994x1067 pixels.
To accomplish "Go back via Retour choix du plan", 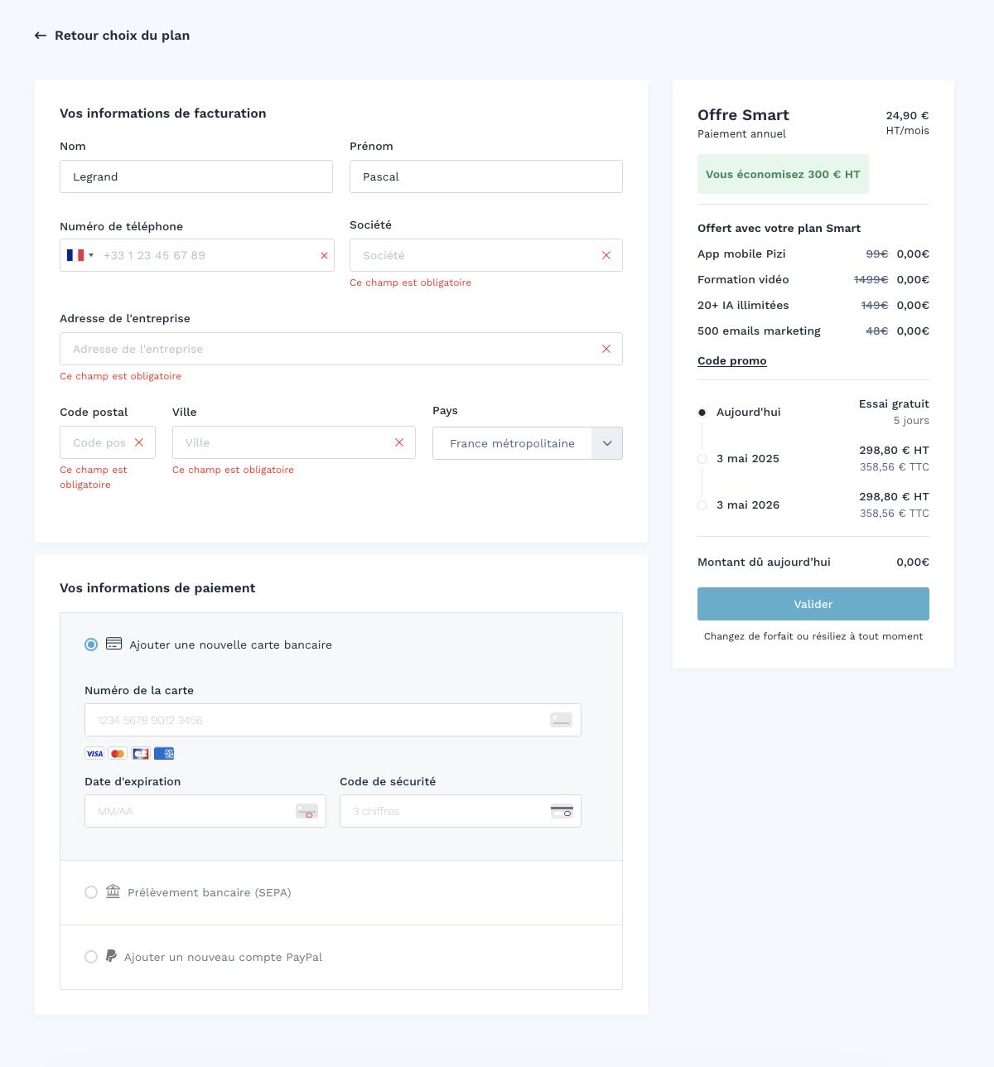I will [122, 36].
